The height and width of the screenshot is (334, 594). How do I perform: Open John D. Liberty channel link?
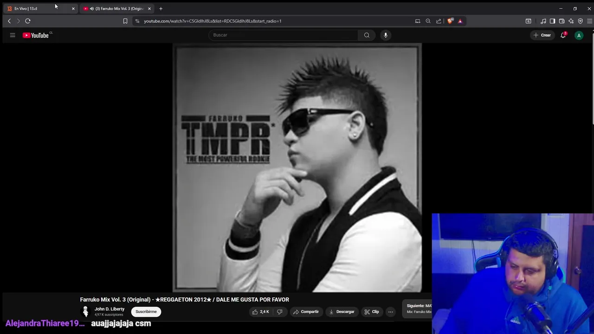point(110,309)
